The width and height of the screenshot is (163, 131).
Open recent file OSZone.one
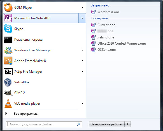click(x=106, y=50)
